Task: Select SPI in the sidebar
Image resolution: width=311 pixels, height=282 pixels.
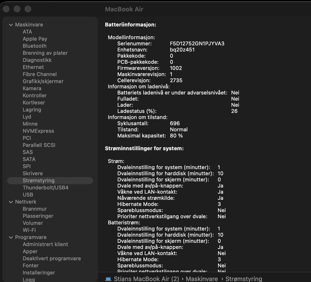Action: coord(27,166)
